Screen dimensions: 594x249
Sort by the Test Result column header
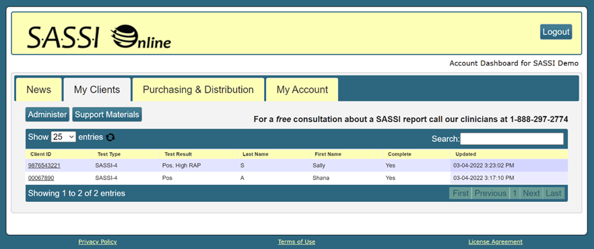[x=199, y=154]
